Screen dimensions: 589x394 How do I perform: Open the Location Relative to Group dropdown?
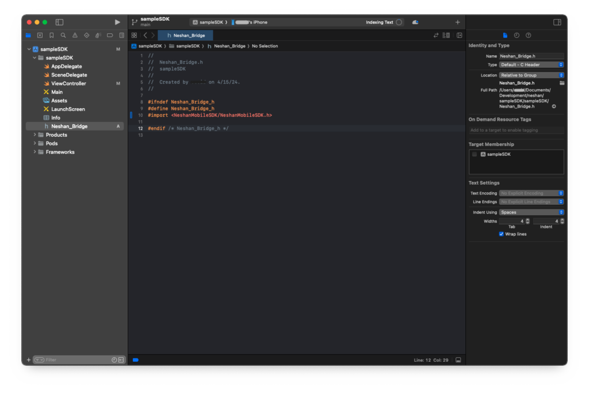(x=531, y=75)
